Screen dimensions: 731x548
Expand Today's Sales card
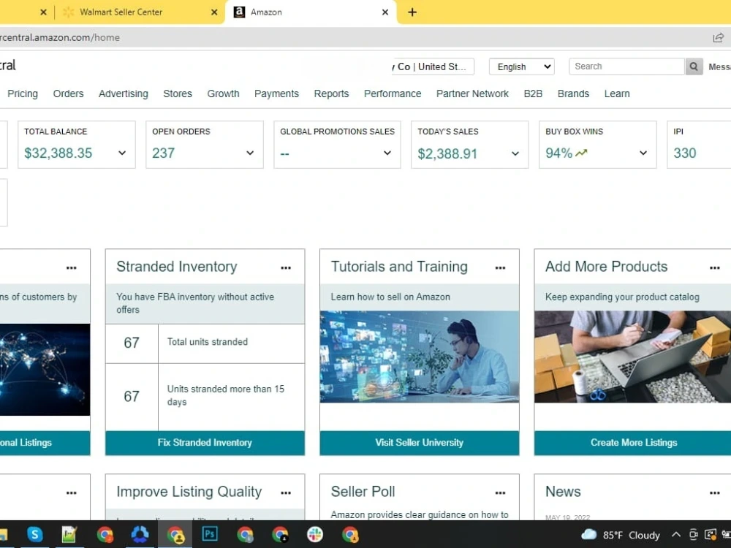click(515, 153)
